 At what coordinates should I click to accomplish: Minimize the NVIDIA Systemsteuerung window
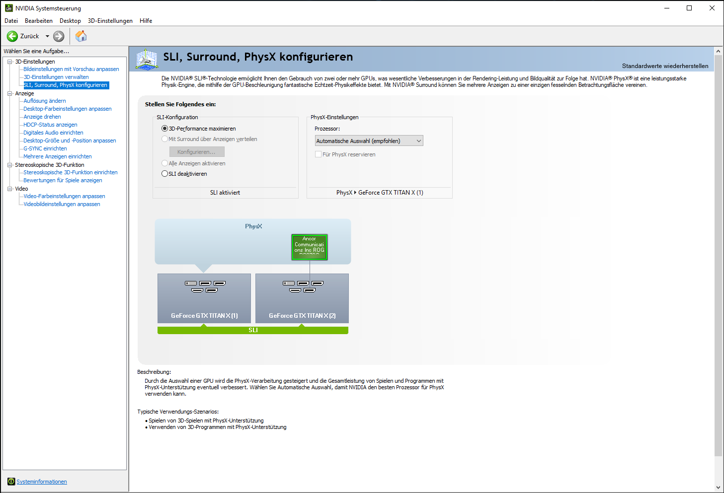[x=666, y=8]
